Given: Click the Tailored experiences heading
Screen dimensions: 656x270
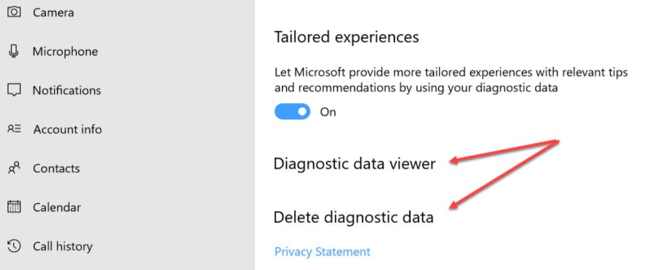Looking at the screenshot, I should [x=346, y=37].
